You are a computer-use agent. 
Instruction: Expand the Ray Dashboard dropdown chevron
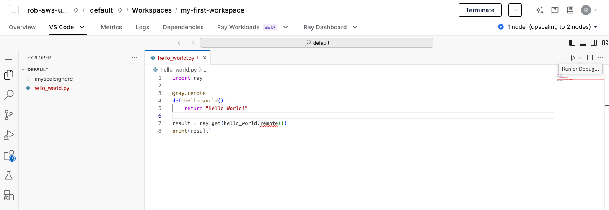pyautogui.click(x=355, y=27)
